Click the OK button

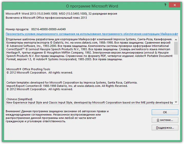pyautogui.click(x=165, y=112)
